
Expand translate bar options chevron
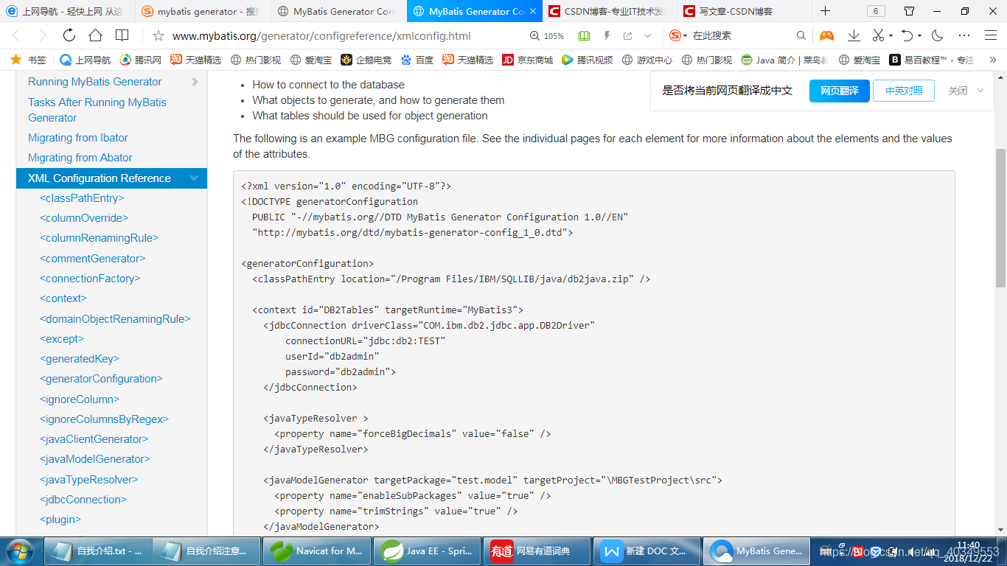tap(980, 91)
